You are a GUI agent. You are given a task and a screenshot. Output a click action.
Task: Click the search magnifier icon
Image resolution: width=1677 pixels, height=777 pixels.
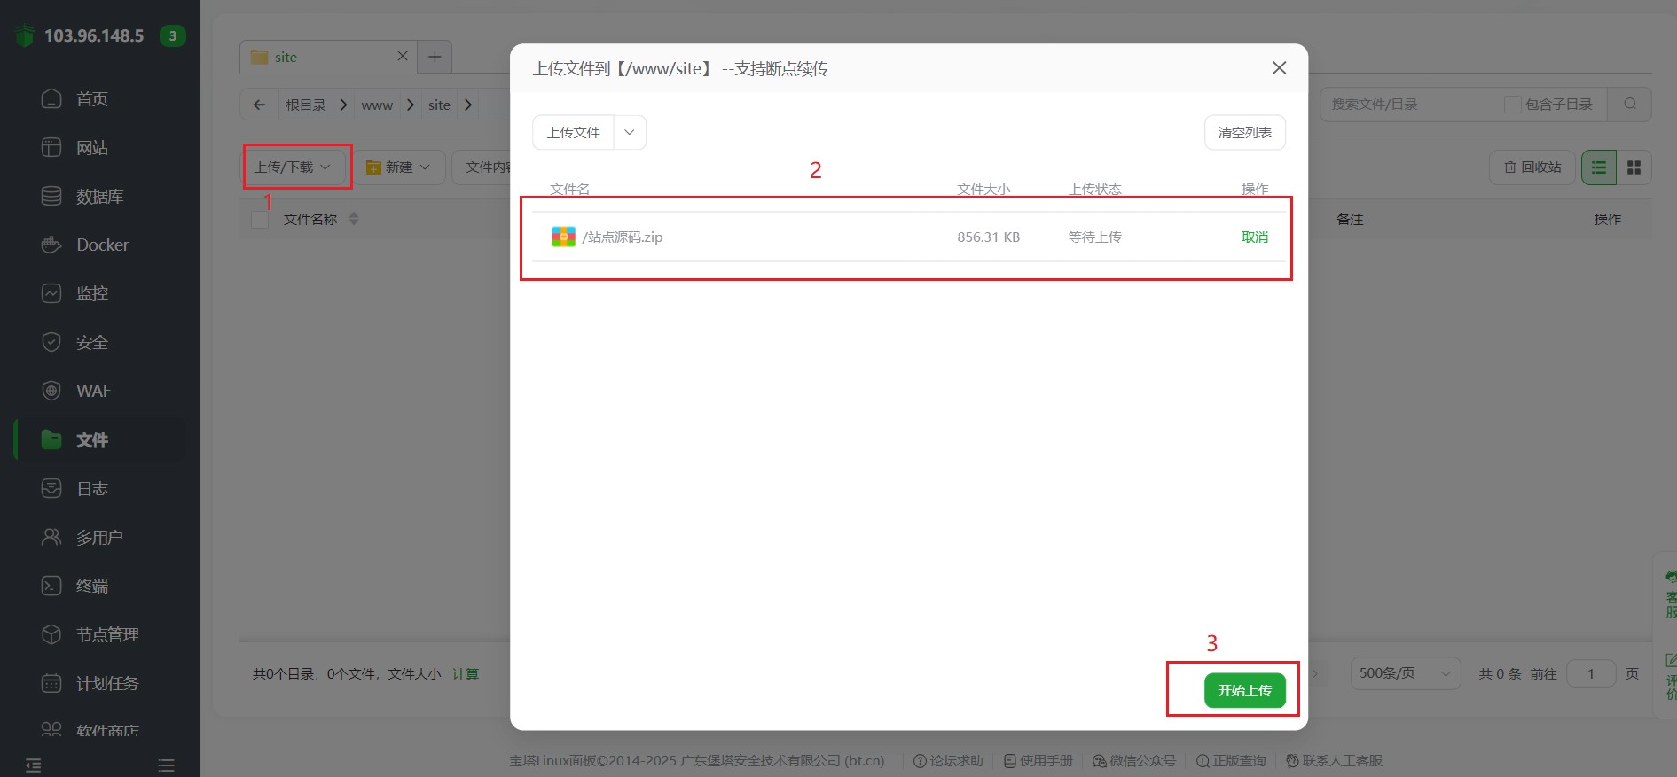[1630, 104]
